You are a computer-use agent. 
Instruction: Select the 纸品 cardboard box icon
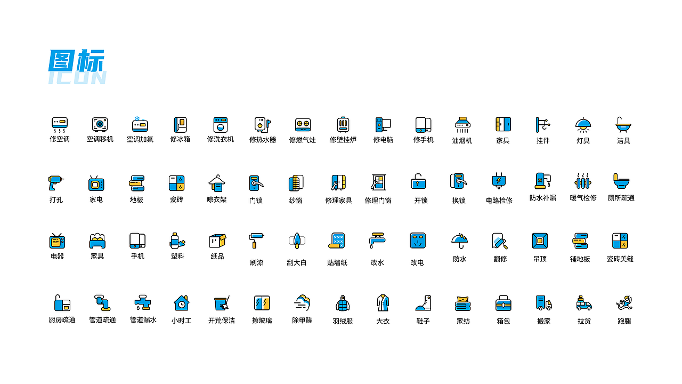217,241
